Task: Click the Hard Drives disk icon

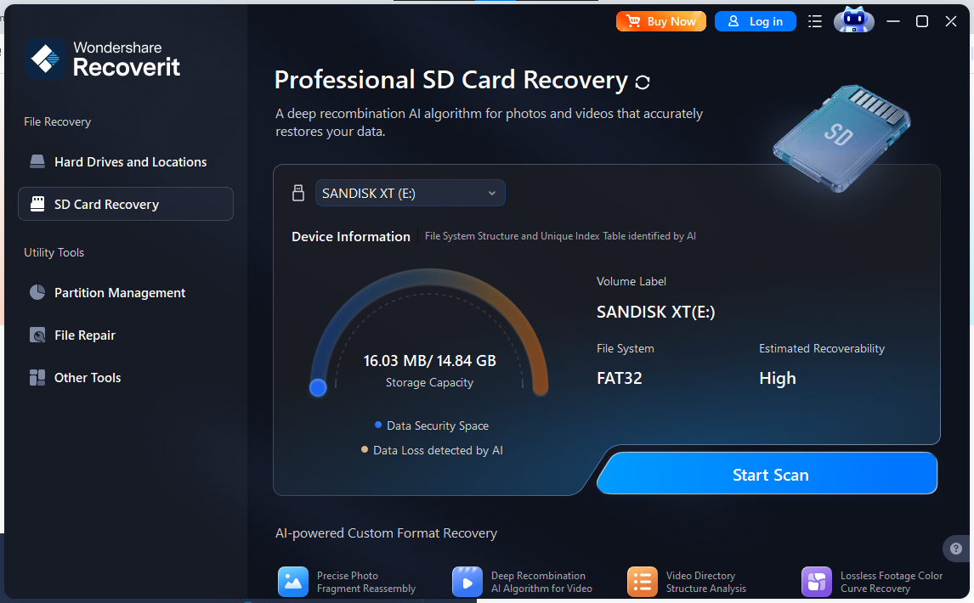Action: coord(37,162)
